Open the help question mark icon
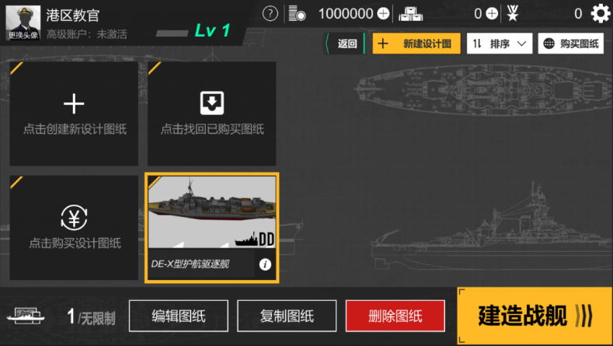This screenshot has width=613, height=346. click(270, 14)
